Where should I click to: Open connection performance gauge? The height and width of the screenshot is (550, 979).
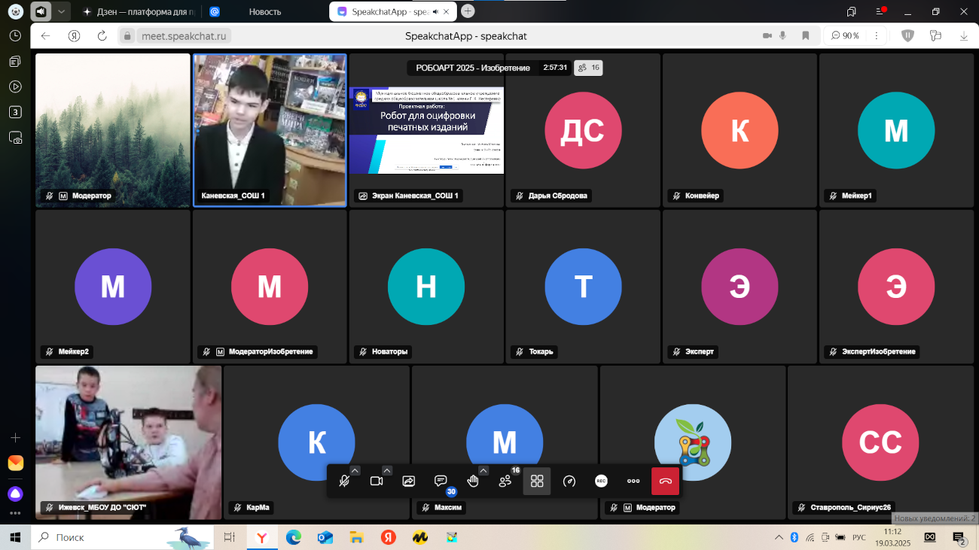click(569, 482)
